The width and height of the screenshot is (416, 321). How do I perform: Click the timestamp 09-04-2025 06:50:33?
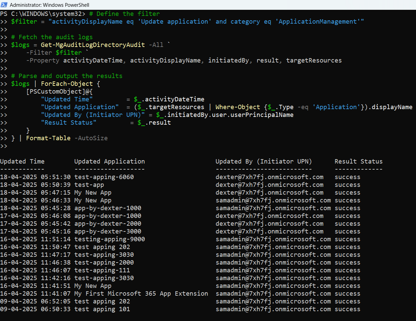(35, 309)
